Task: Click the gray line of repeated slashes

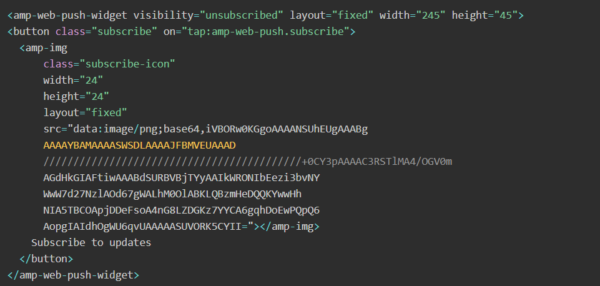Action: (172, 162)
